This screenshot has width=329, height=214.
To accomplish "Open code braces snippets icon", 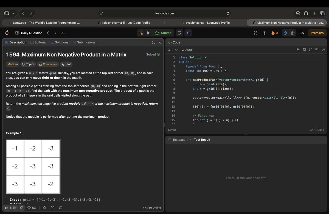I will pos(311,50).
